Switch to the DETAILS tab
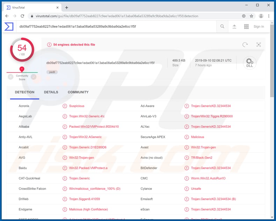The width and height of the screenshot is (276, 221). [x=51, y=92]
